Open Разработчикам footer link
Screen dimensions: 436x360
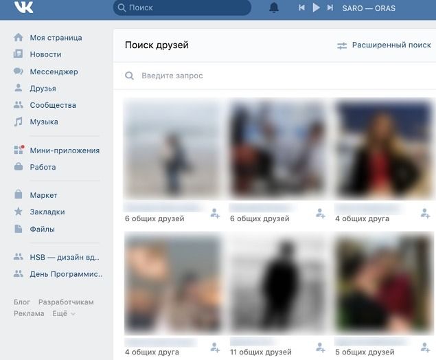pyautogui.click(x=66, y=302)
